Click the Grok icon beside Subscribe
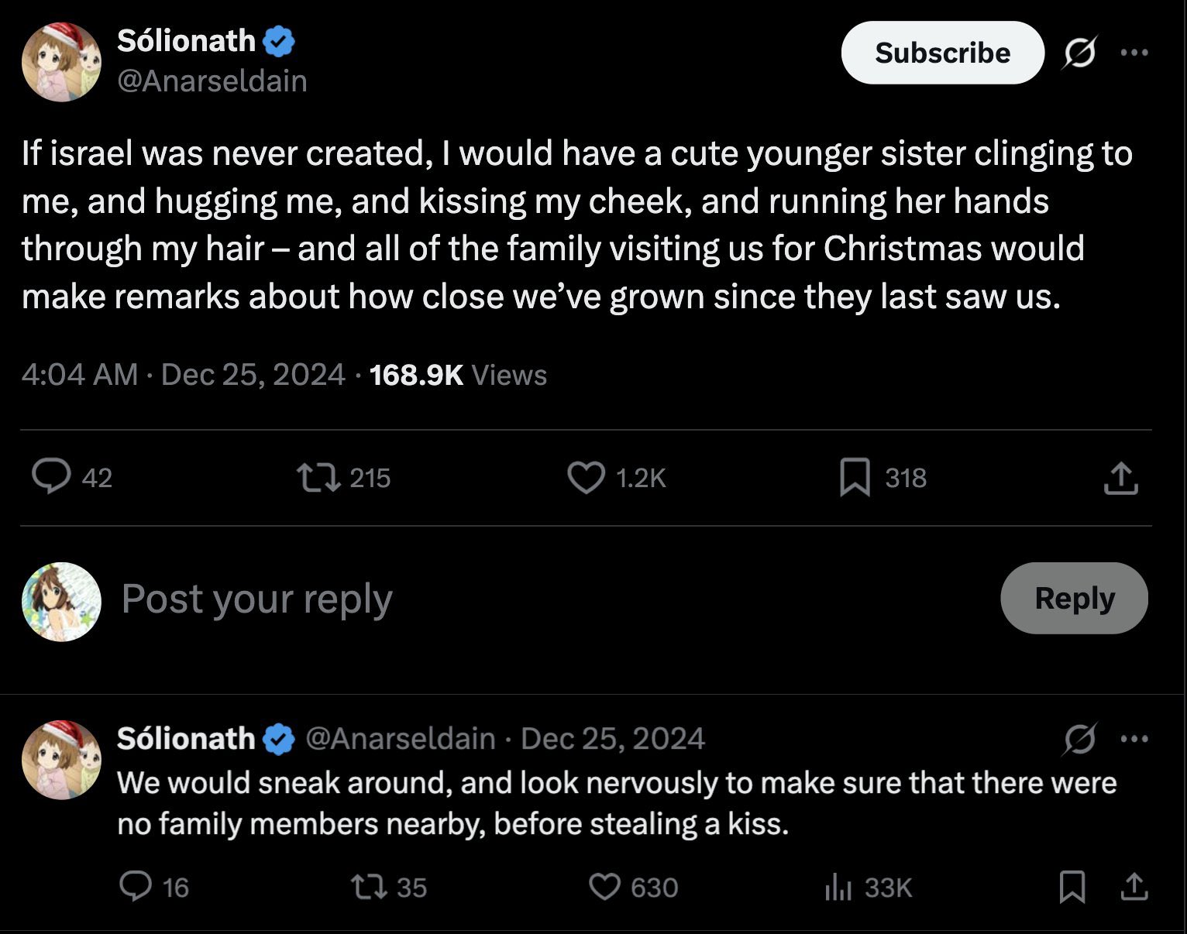 click(1079, 53)
